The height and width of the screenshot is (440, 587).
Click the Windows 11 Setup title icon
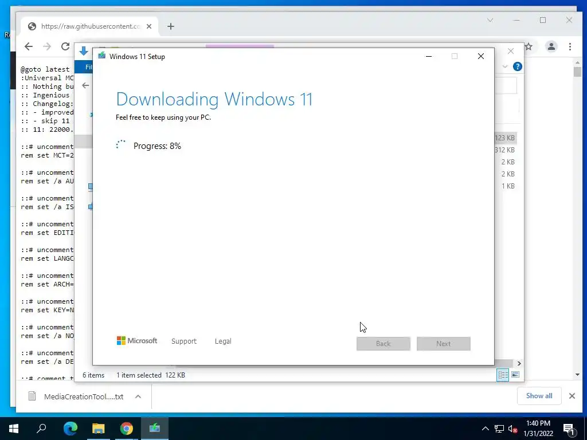102,56
